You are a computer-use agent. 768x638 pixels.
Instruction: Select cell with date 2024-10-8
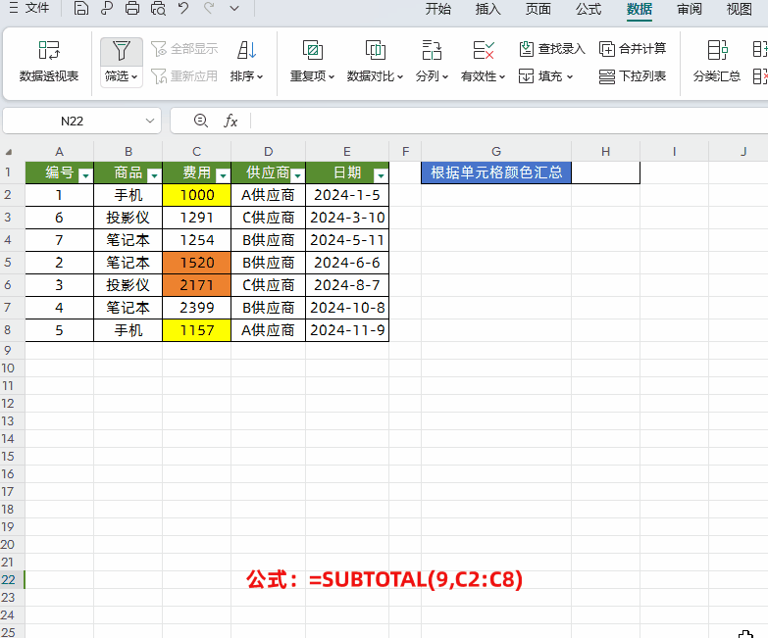[x=347, y=308]
